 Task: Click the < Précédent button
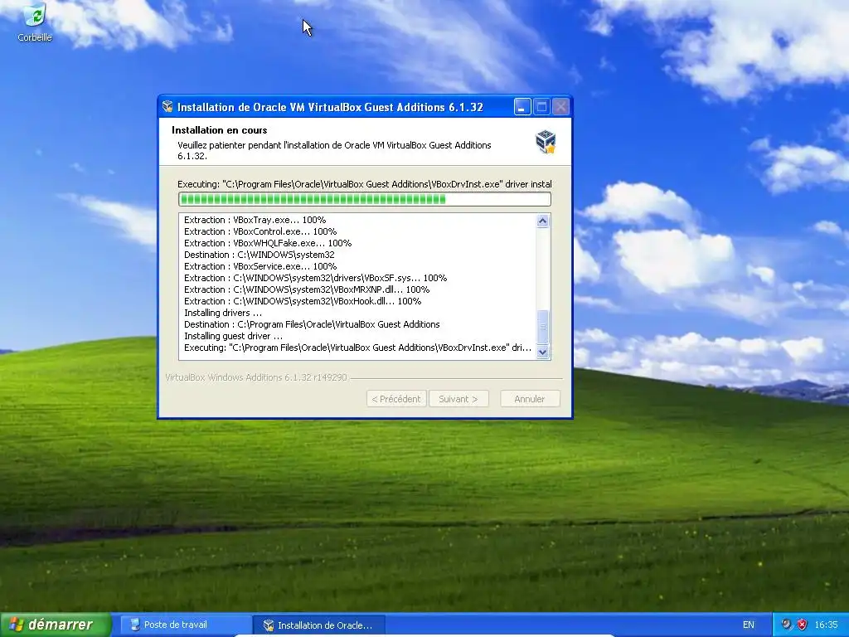(x=396, y=399)
